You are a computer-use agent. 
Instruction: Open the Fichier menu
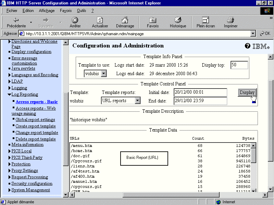click(12, 11)
